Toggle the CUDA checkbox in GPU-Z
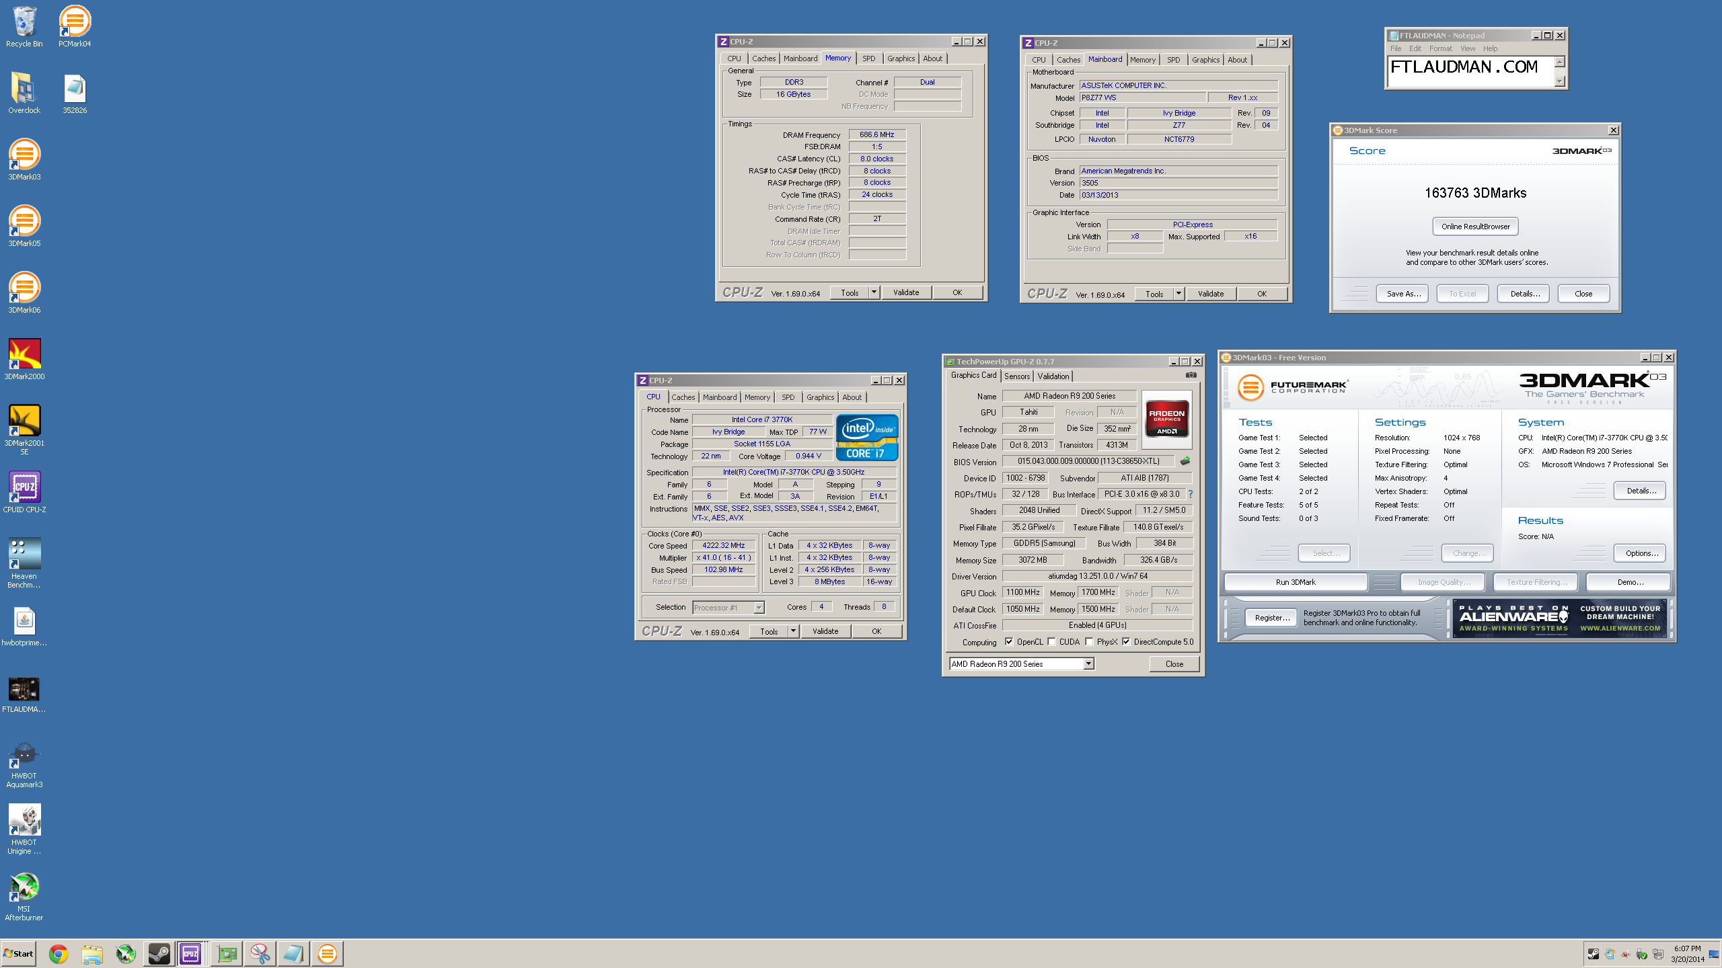This screenshot has width=1722, height=968. [x=1051, y=642]
